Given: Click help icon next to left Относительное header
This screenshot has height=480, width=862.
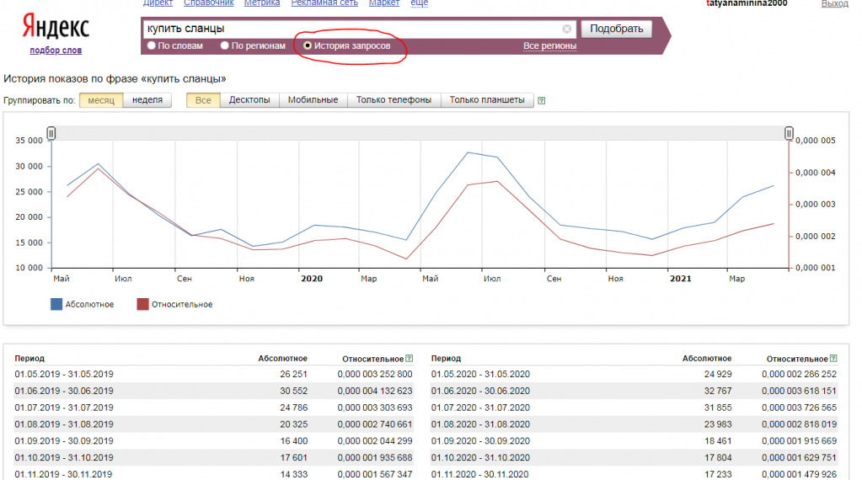Looking at the screenshot, I should (x=409, y=359).
